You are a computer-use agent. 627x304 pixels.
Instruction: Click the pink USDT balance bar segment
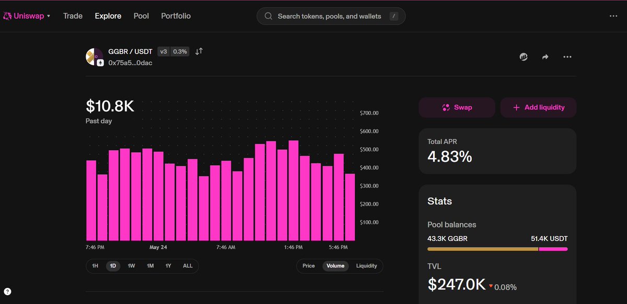(553, 249)
